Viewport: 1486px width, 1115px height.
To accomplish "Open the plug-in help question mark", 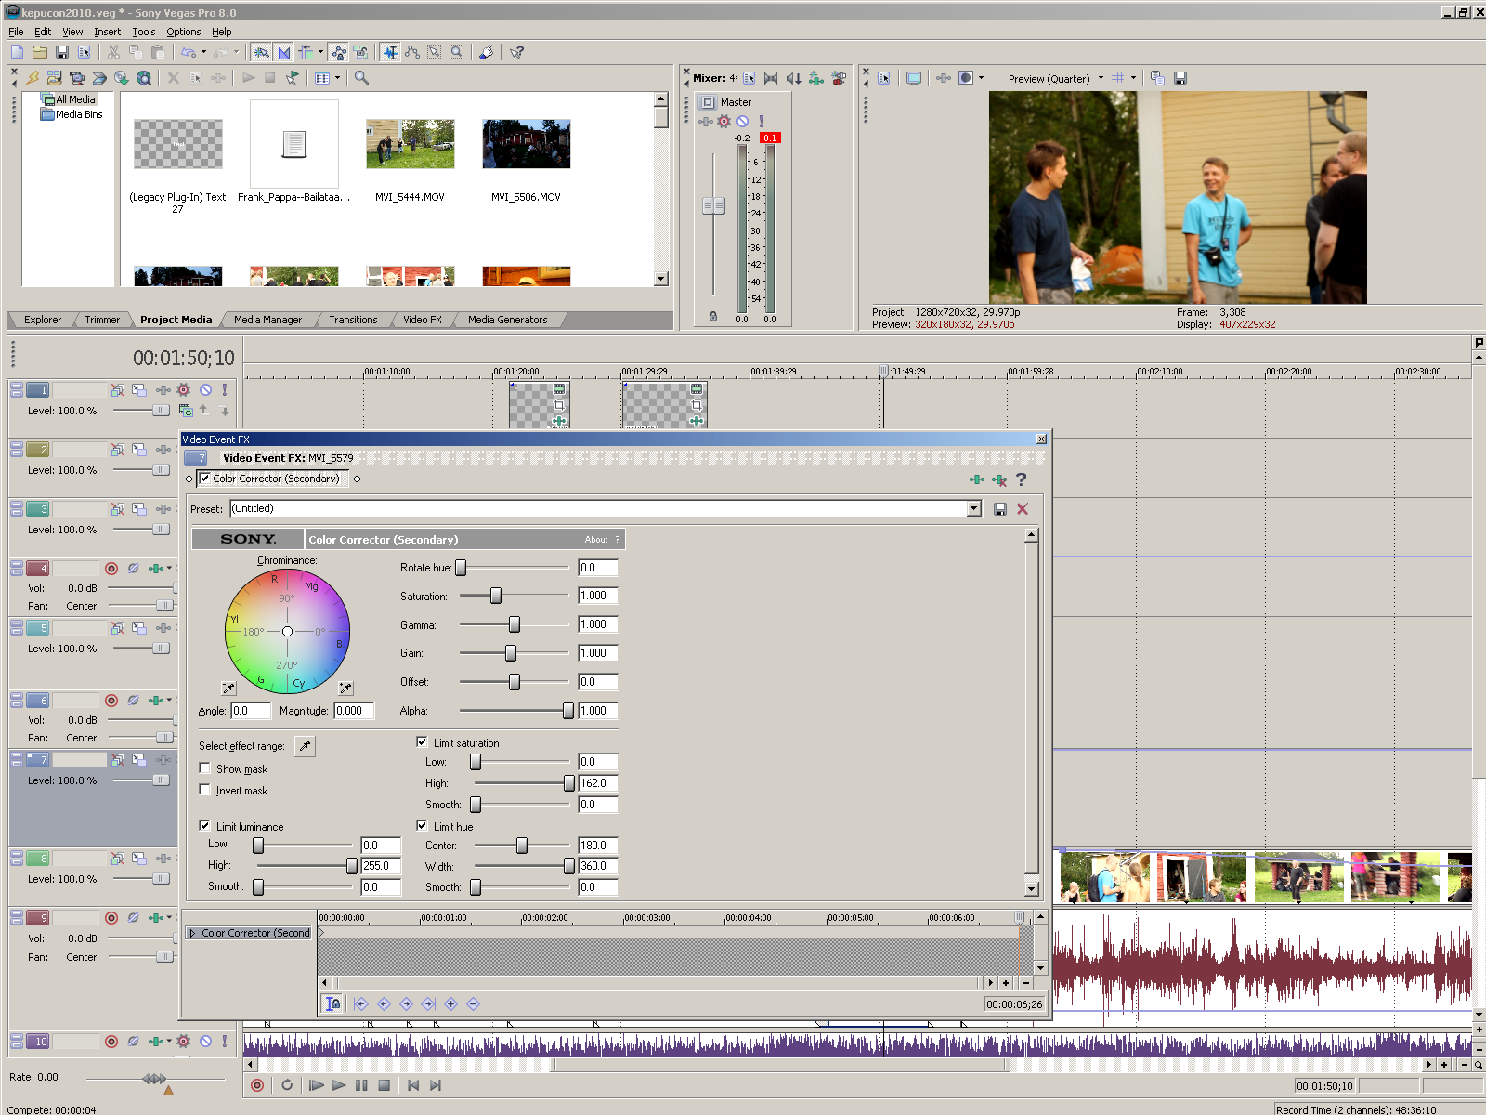I will click(1022, 479).
